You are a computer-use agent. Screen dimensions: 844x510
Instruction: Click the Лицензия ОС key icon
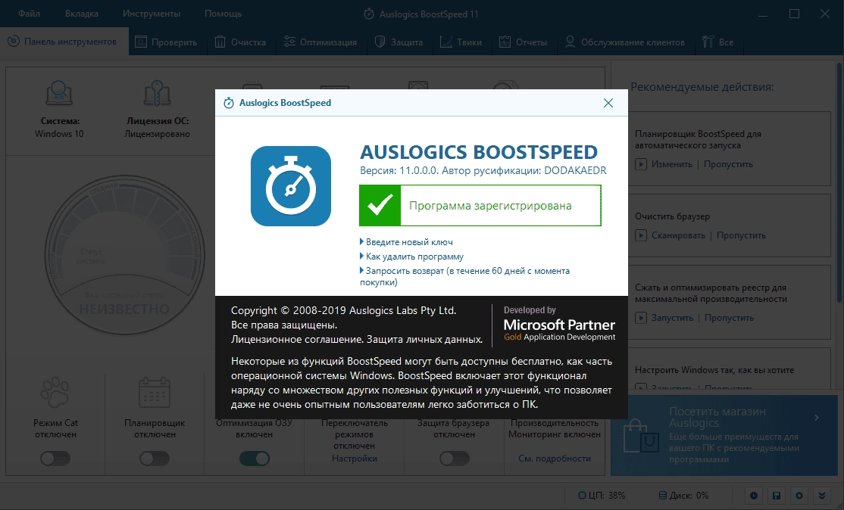(x=157, y=94)
